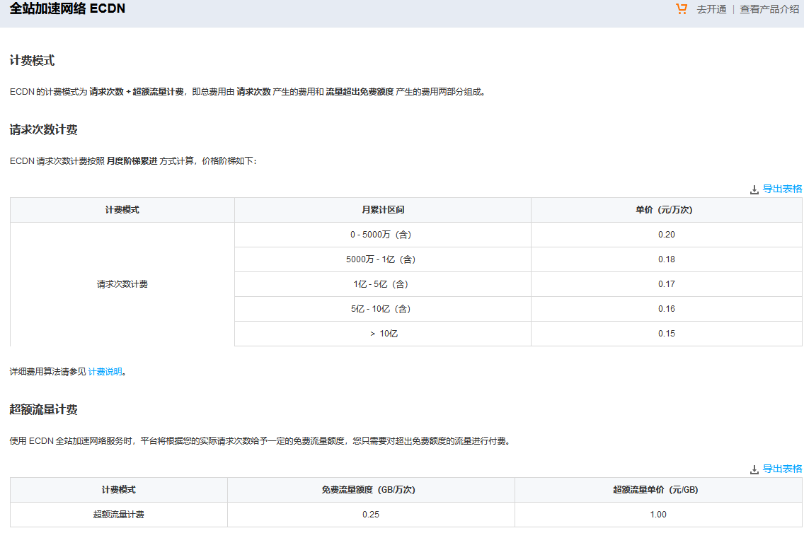Click the bold 月度阶梯累进 text

[132, 160]
